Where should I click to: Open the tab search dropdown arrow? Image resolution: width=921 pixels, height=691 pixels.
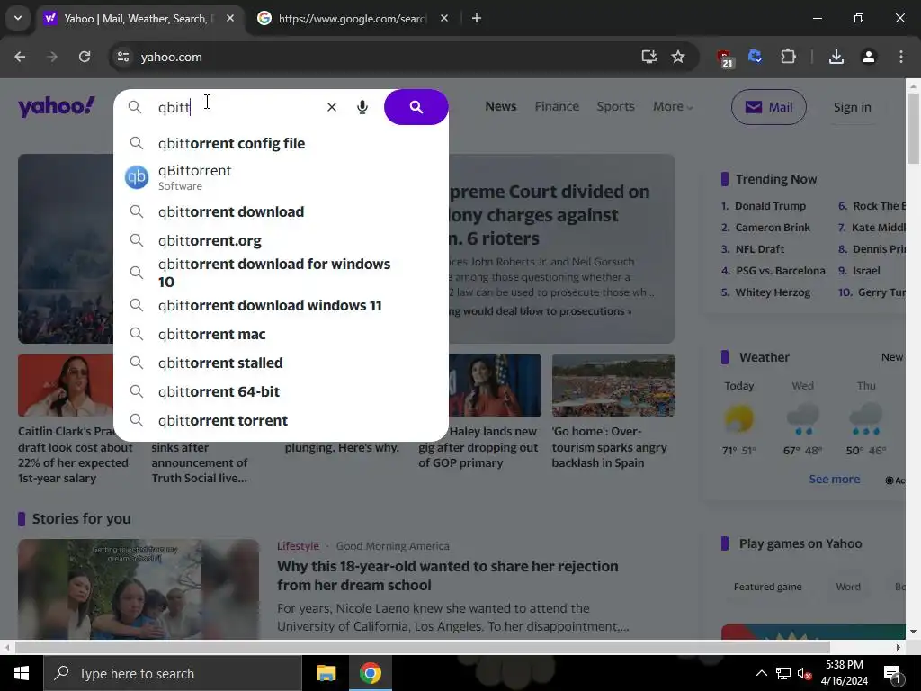[x=18, y=18]
